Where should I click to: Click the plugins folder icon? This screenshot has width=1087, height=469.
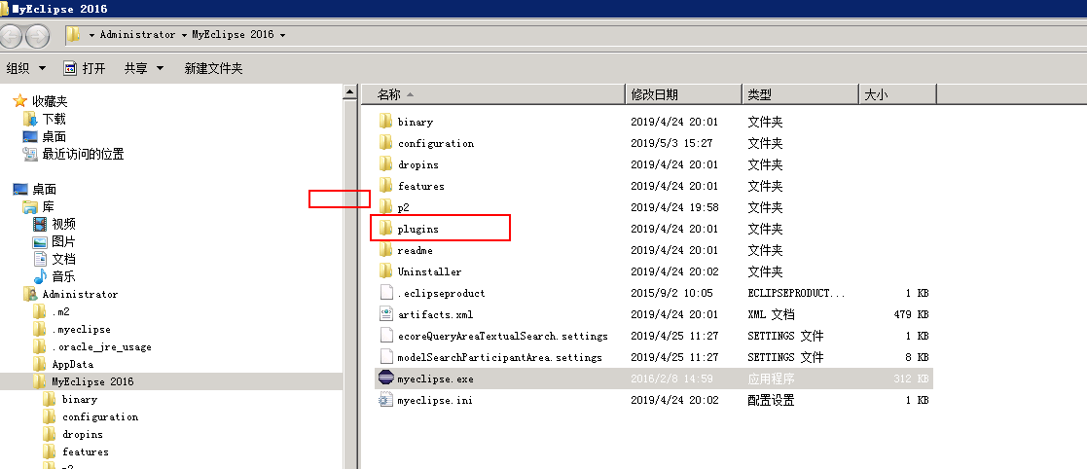coord(385,229)
